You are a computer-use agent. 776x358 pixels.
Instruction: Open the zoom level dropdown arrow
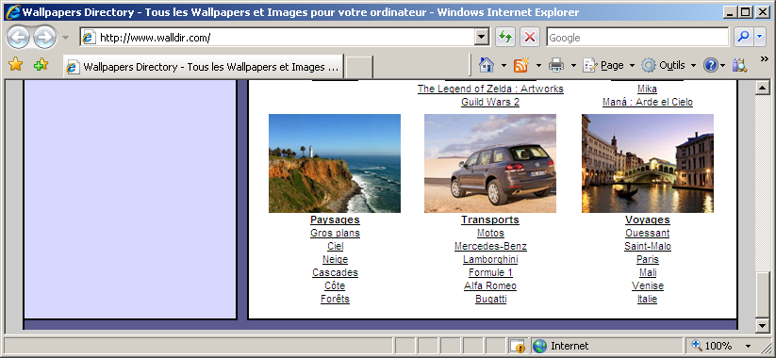pos(749,346)
